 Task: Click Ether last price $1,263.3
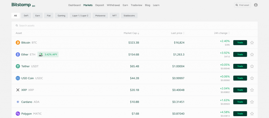pos(179,55)
